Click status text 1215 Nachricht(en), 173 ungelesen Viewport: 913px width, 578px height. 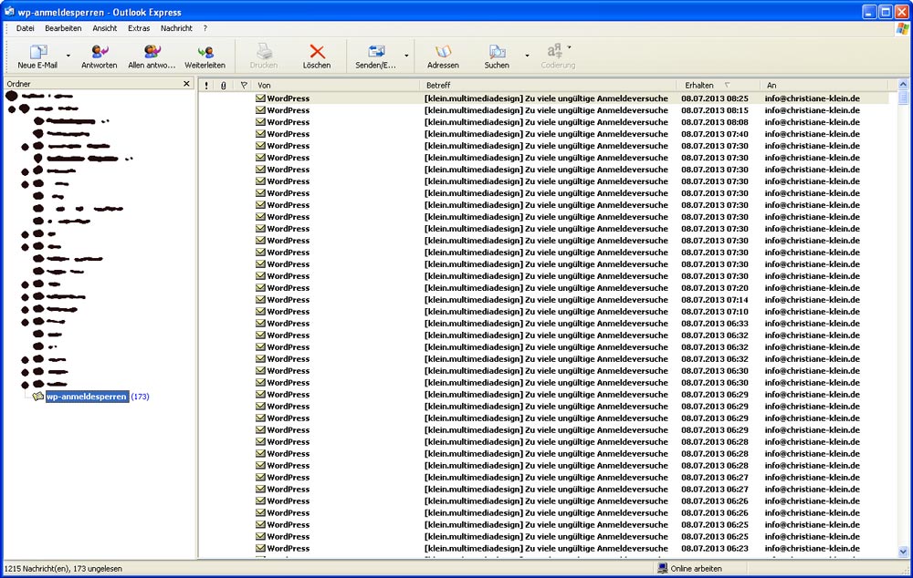(x=63, y=569)
